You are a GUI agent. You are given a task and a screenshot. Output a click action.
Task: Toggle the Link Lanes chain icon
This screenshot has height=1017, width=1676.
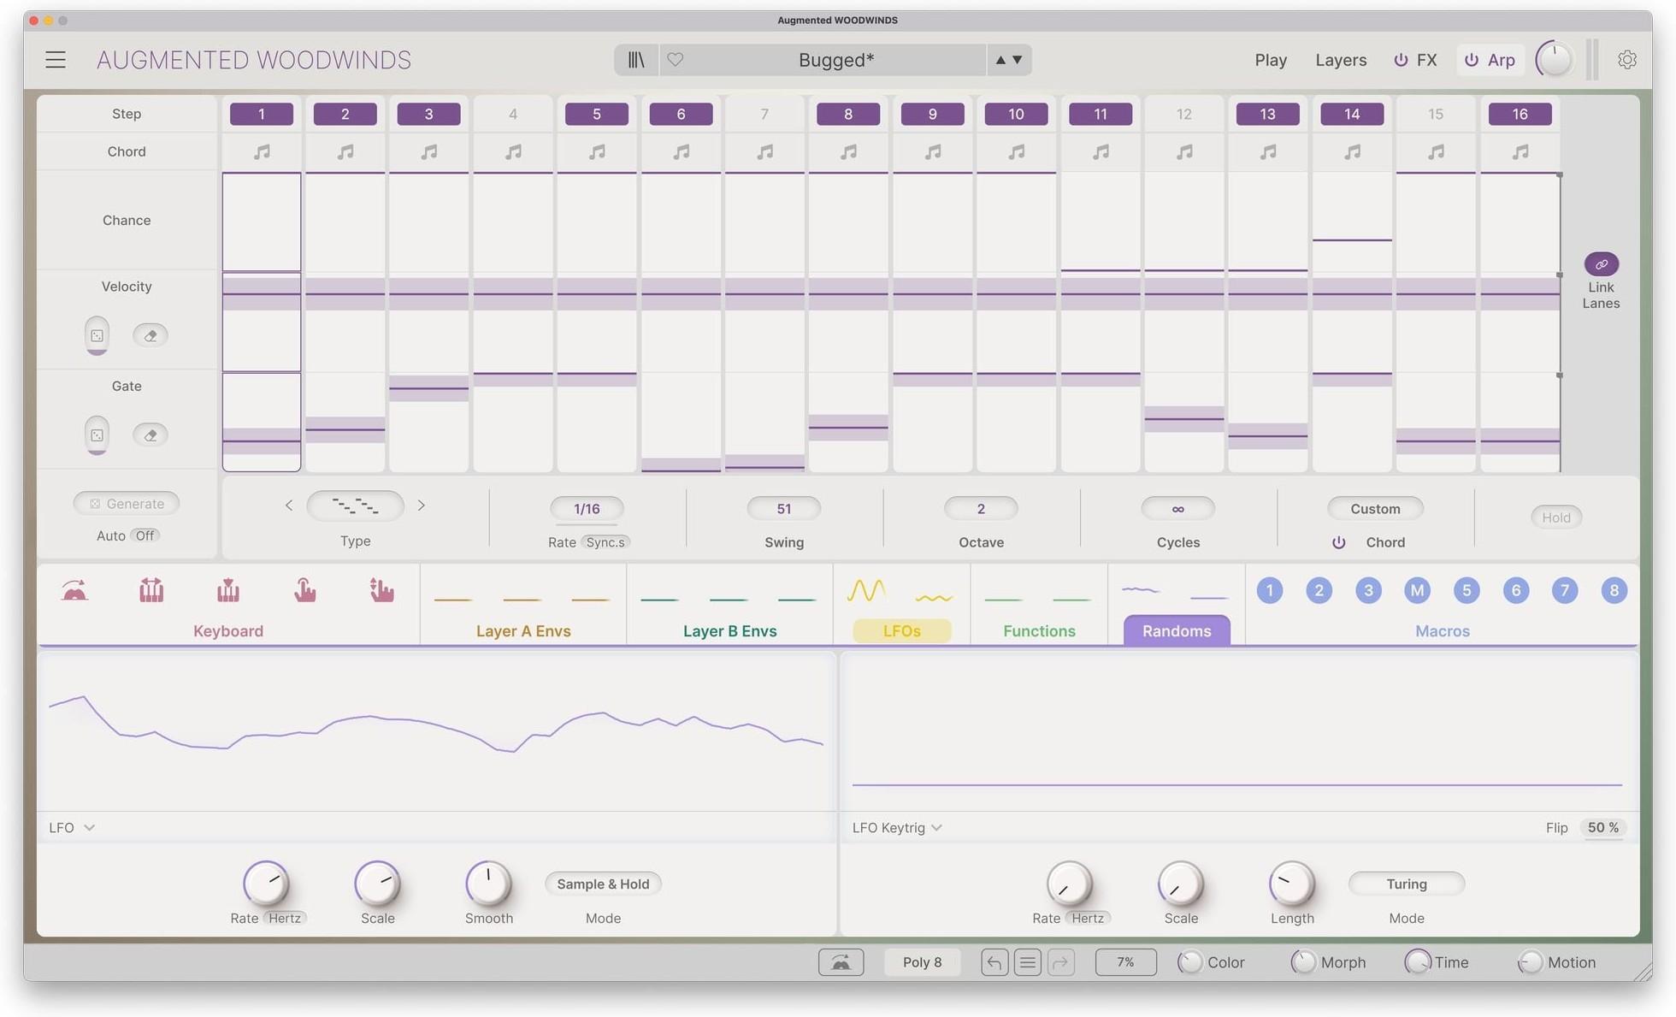pos(1601,263)
